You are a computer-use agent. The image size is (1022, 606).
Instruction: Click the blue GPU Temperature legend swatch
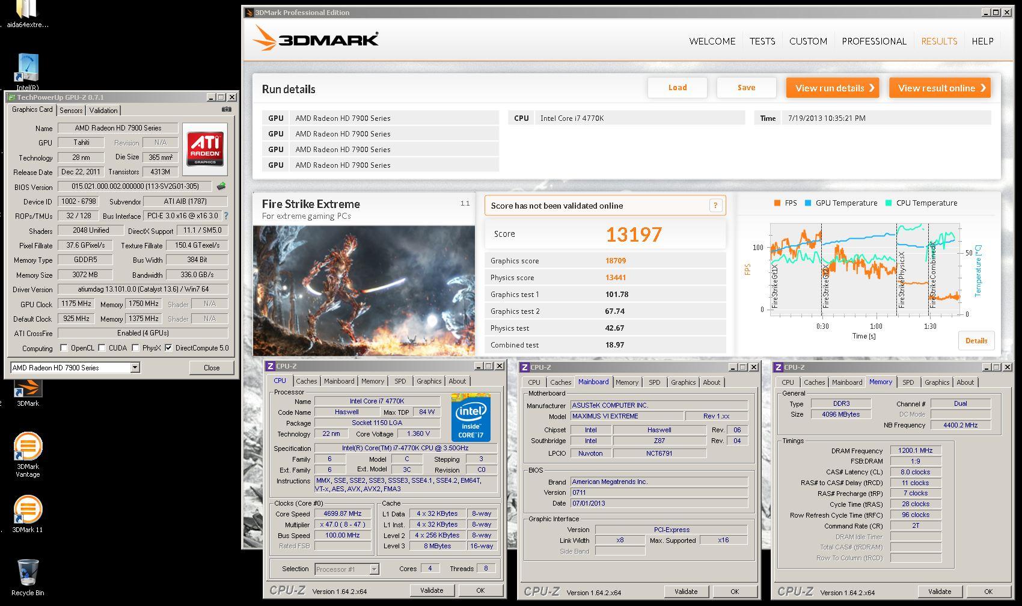pos(808,203)
